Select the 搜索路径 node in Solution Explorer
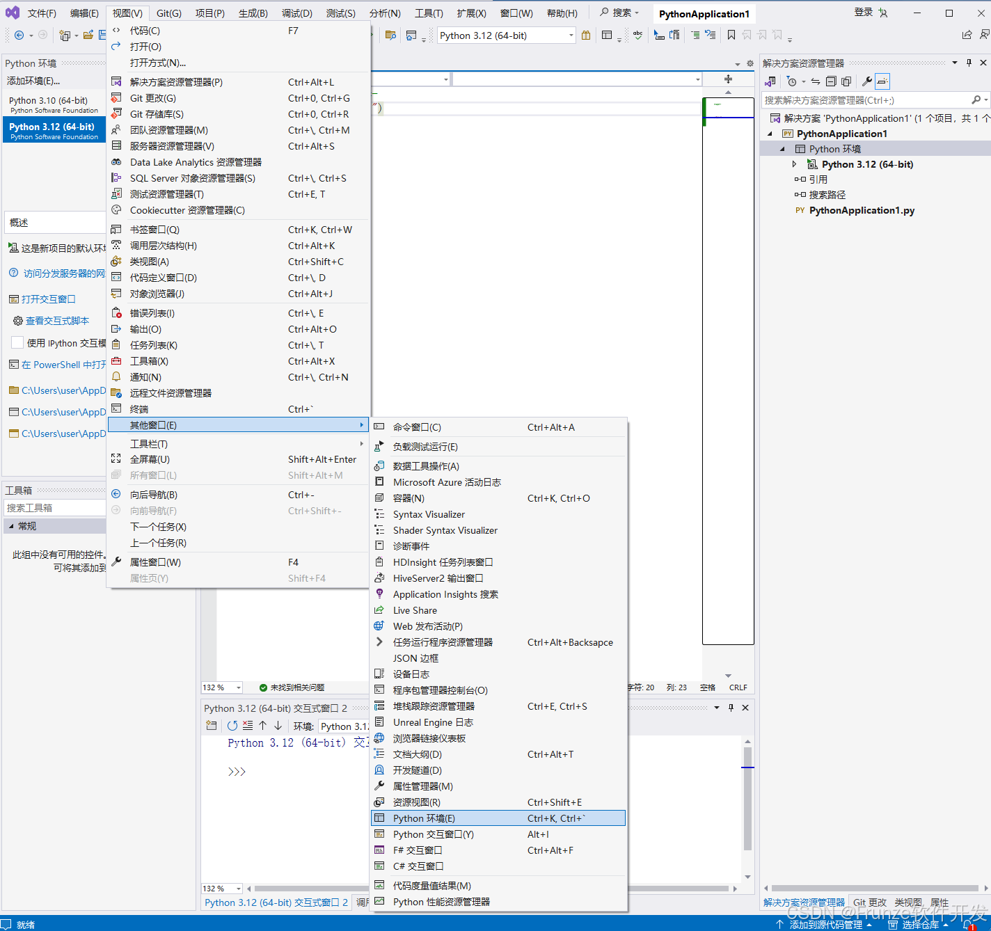991x931 pixels. [827, 195]
